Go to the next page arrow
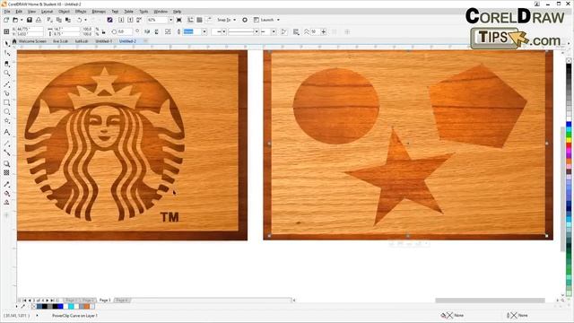Viewport: 574px width, 323px height. [48, 301]
